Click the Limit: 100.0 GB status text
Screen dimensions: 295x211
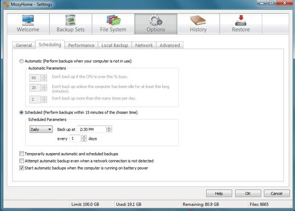85,204
